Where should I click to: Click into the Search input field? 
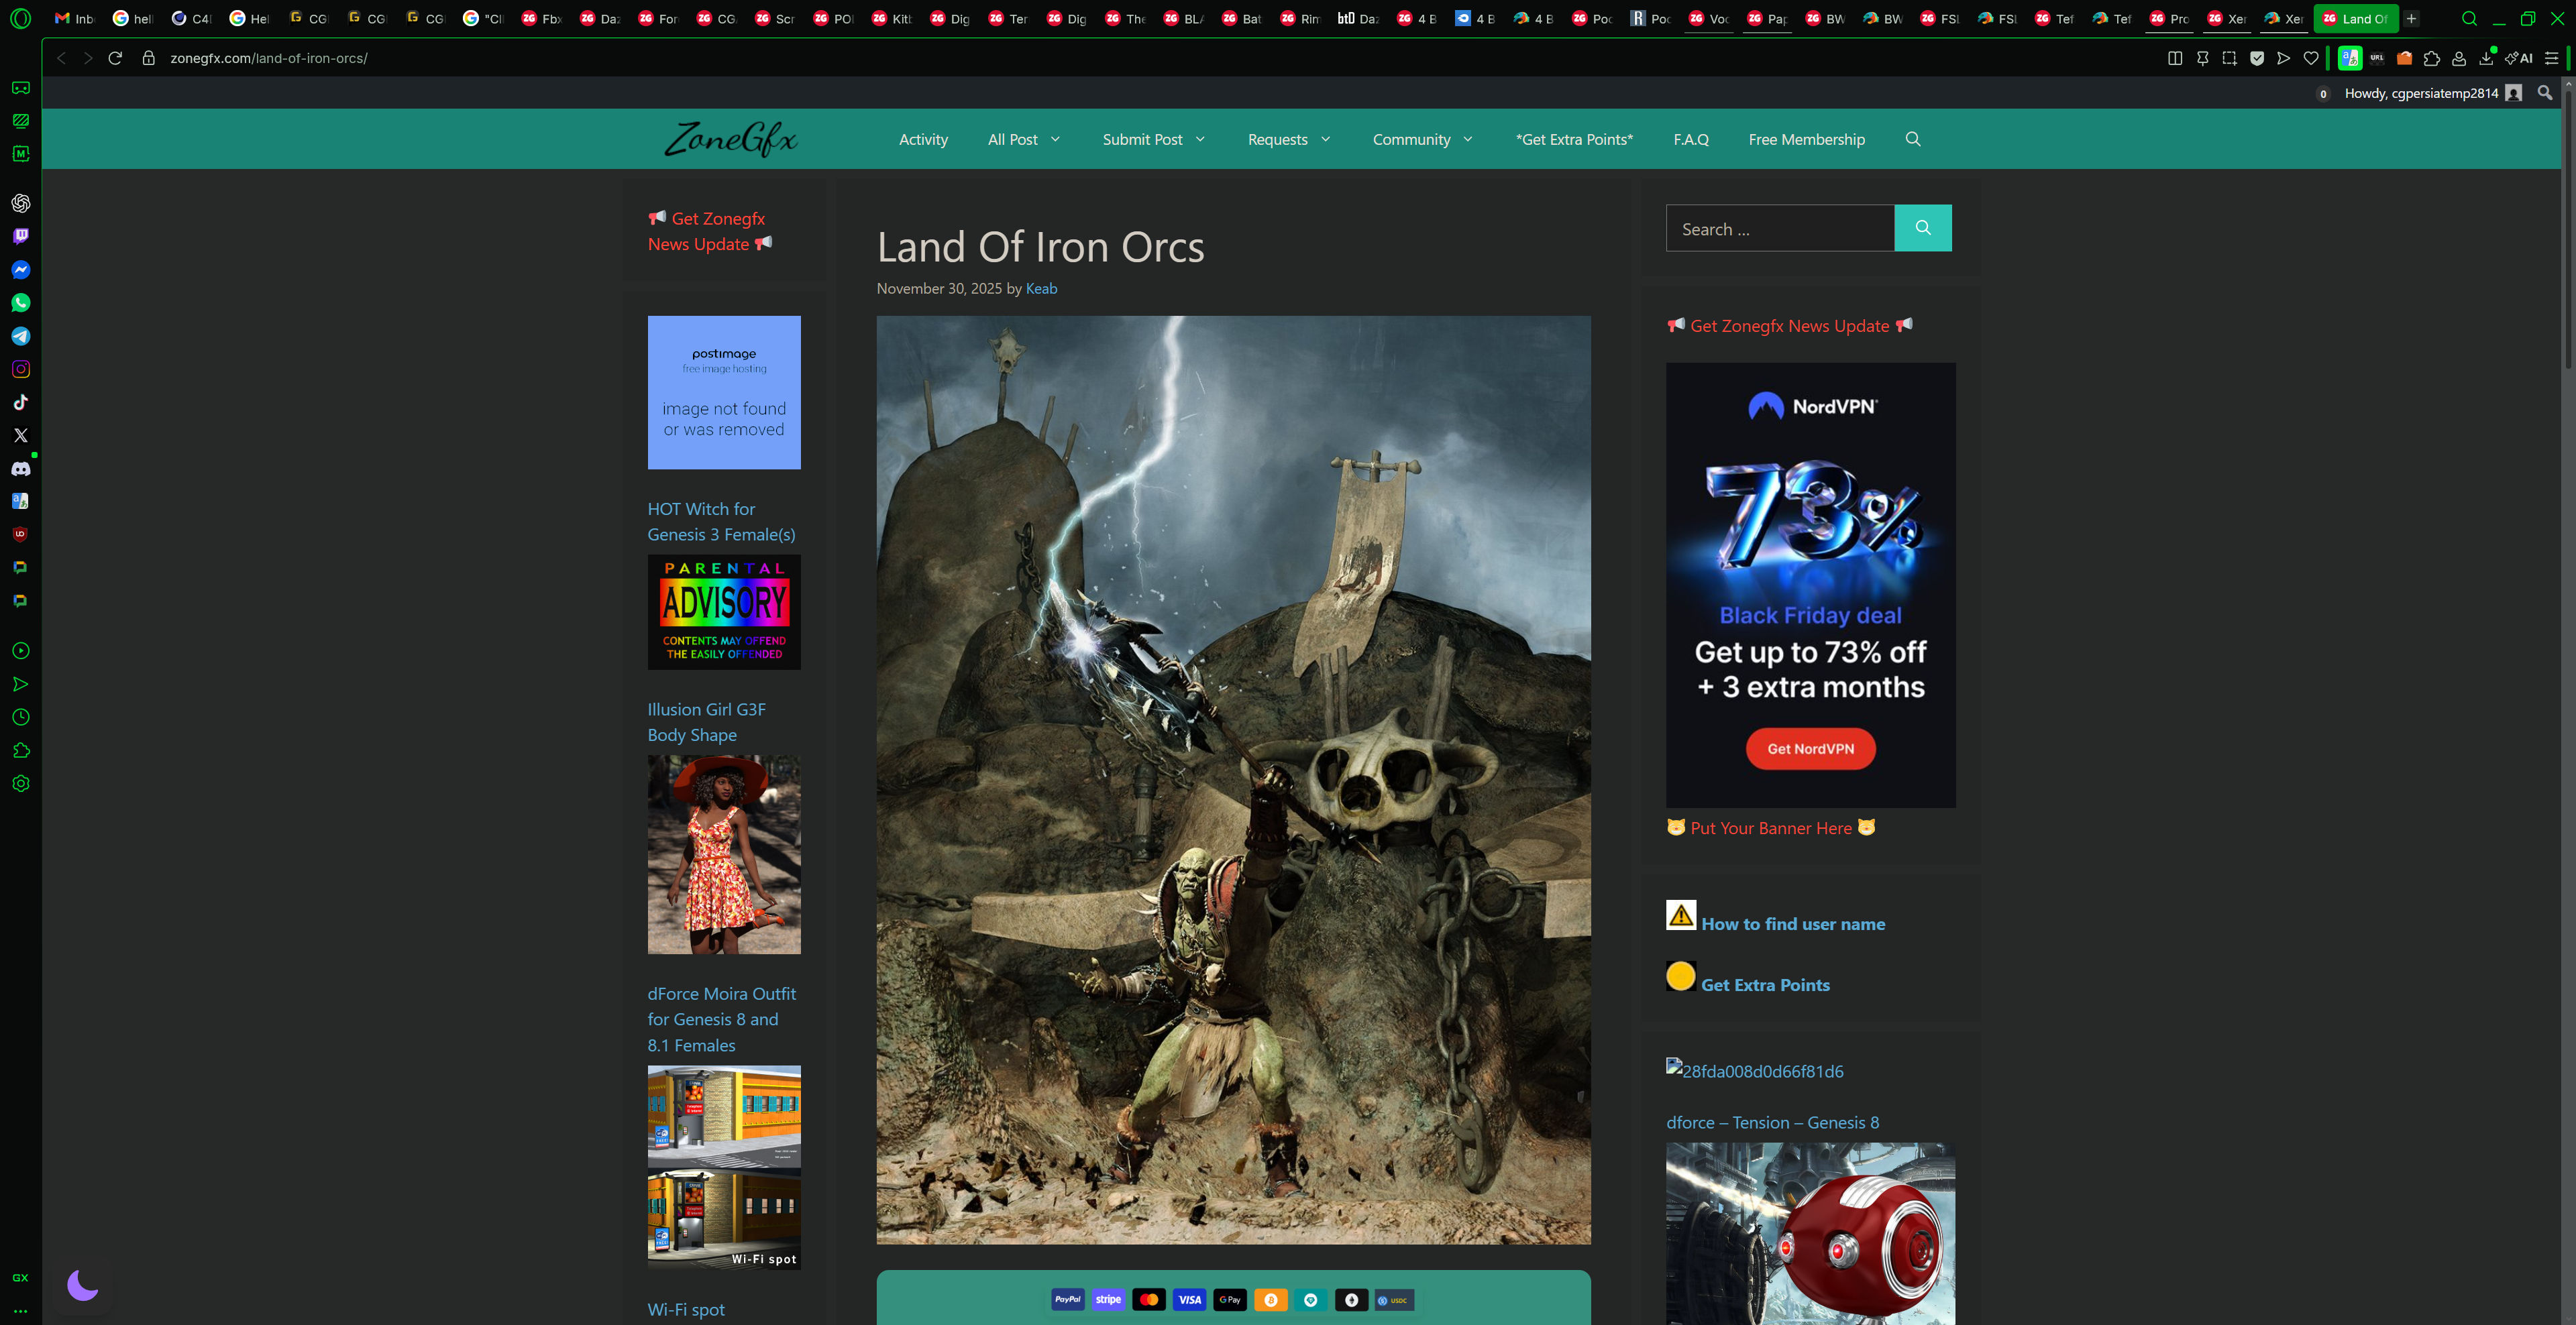pyautogui.click(x=1779, y=229)
